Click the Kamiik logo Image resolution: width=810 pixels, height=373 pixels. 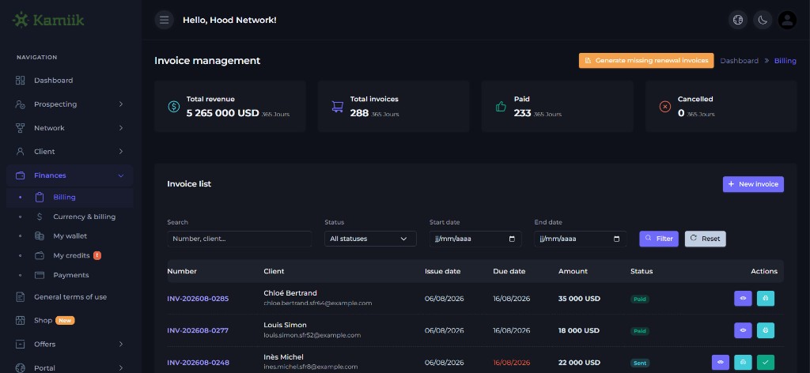point(48,20)
